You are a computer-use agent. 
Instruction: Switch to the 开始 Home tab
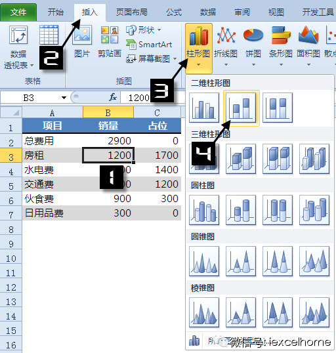[x=56, y=12]
